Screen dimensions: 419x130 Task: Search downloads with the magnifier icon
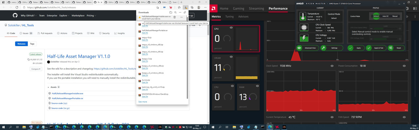[x=175, y=12]
